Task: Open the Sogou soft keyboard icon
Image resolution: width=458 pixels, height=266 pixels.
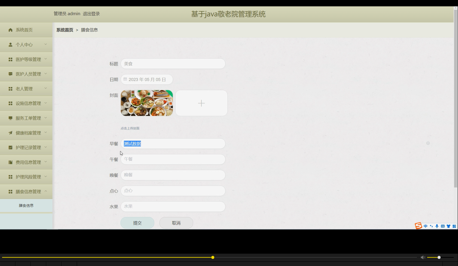Action: coord(443,226)
